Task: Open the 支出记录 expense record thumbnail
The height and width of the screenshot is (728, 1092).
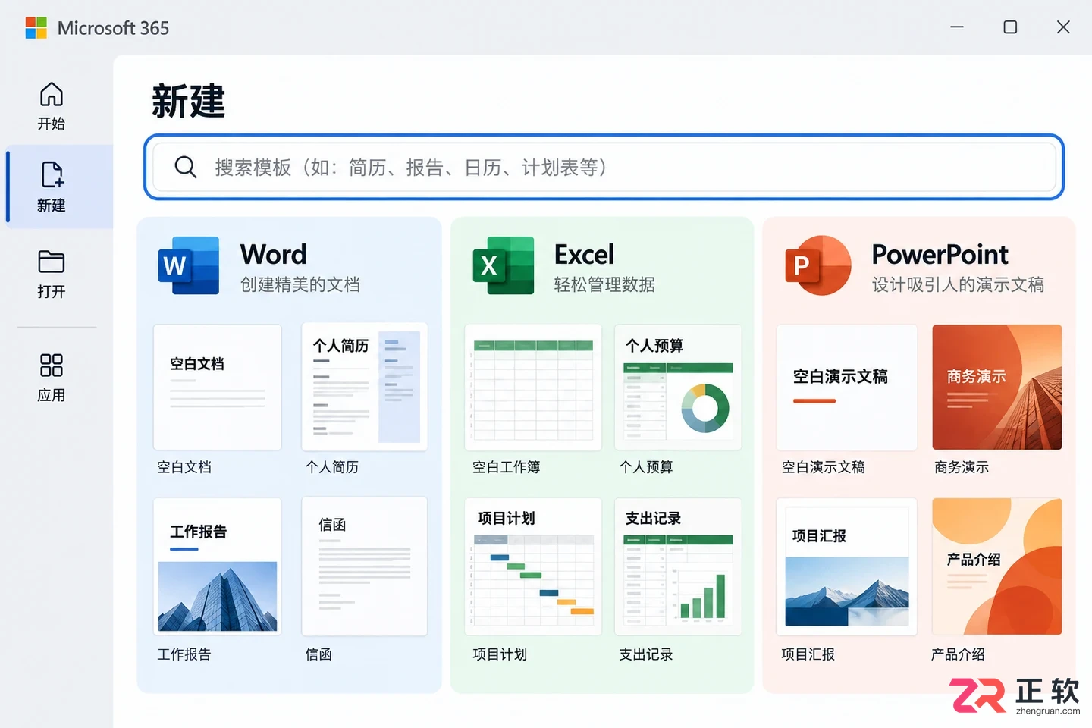Action: tap(678, 566)
